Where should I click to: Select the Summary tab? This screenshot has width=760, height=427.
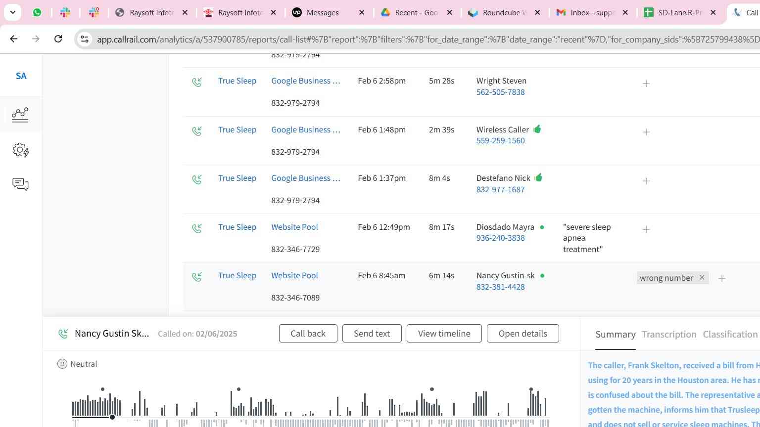pyautogui.click(x=615, y=335)
